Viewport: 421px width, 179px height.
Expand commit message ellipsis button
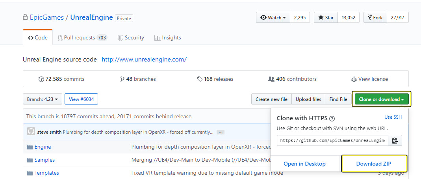pyautogui.click(x=221, y=132)
